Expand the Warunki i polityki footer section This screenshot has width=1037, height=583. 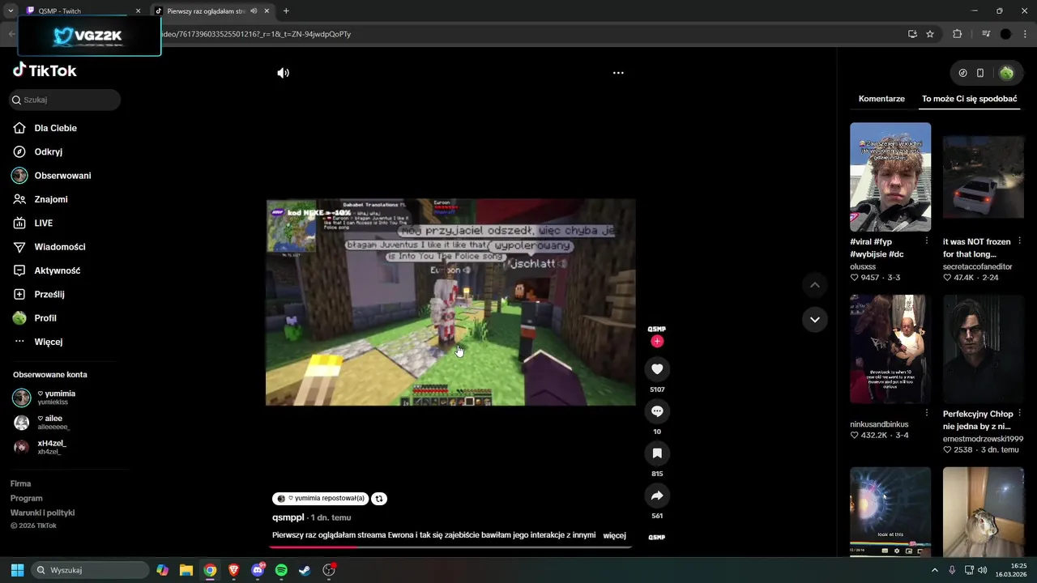[x=42, y=513]
